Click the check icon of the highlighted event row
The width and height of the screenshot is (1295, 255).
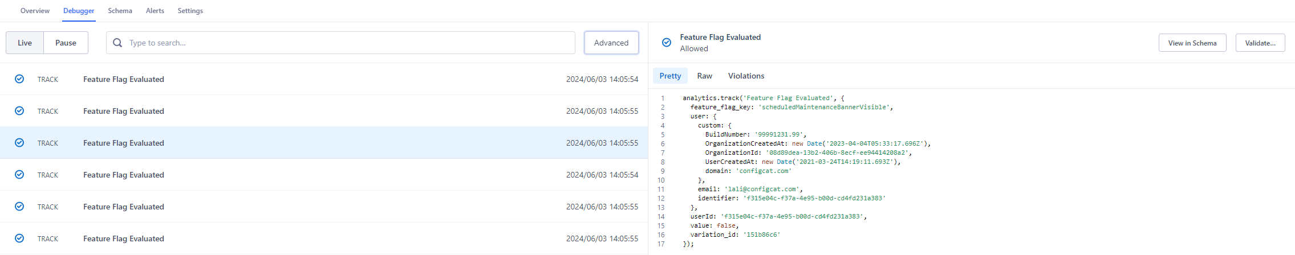tap(19, 143)
